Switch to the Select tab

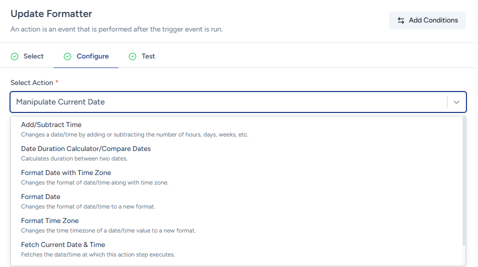point(33,56)
